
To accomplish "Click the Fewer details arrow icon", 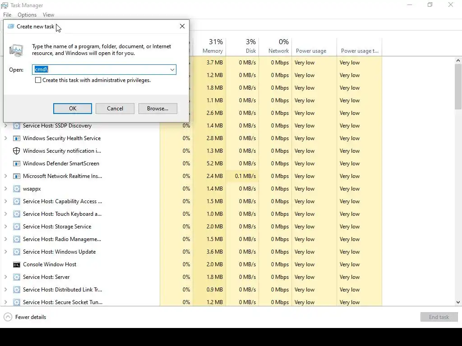I will click(8, 317).
